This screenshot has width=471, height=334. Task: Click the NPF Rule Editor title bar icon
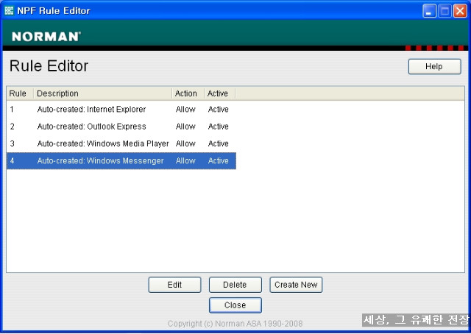(x=9, y=10)
